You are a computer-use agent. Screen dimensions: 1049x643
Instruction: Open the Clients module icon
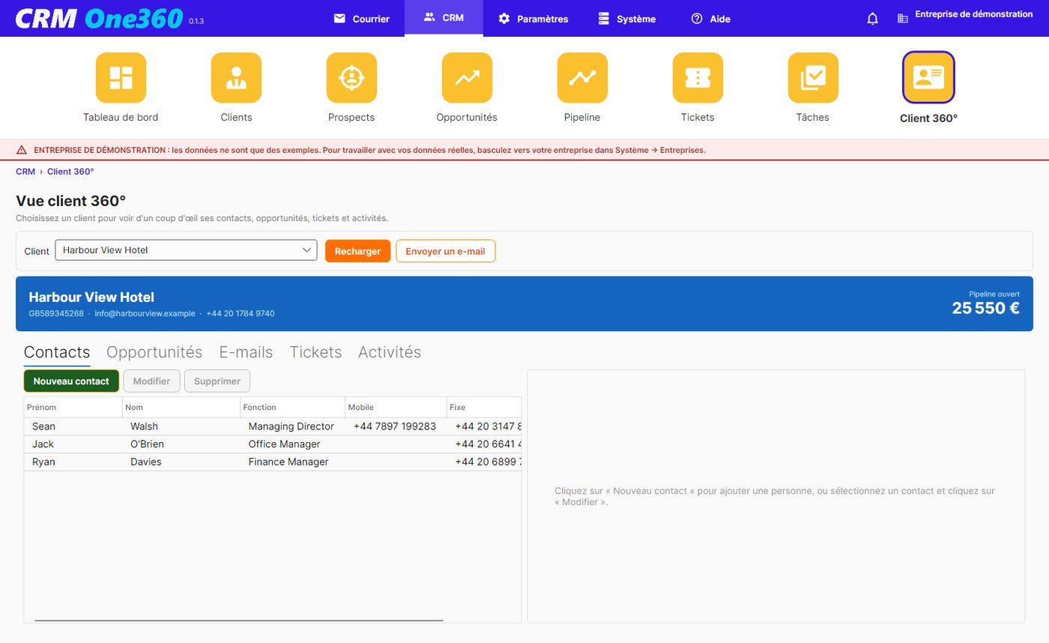pos(236,78)
